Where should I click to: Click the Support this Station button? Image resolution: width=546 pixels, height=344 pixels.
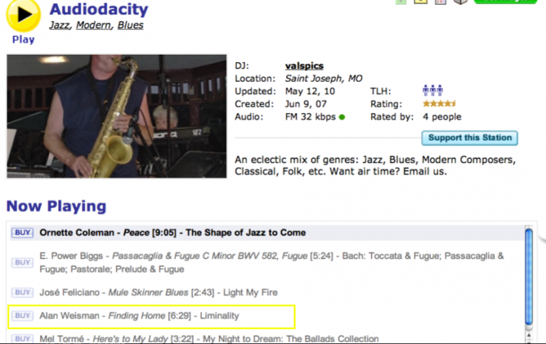[x=470, y=138]
